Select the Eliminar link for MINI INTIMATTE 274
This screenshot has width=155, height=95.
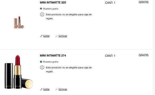click(x=63, y=89)
